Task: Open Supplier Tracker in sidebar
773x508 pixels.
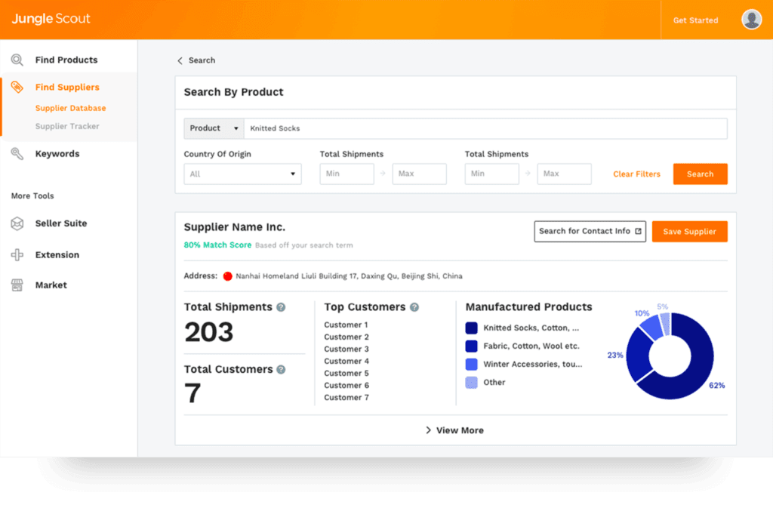Action: tap(67, 126)
